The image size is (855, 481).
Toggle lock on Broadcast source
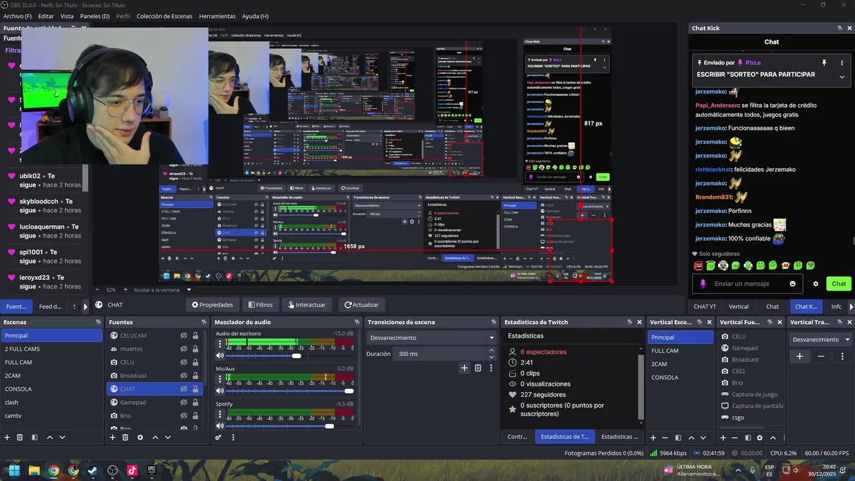[x=195, y=375]
